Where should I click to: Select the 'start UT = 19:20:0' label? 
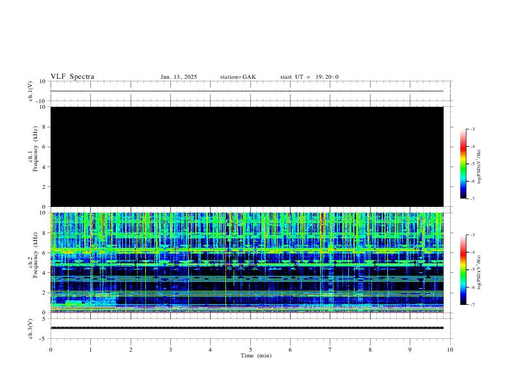309,77
